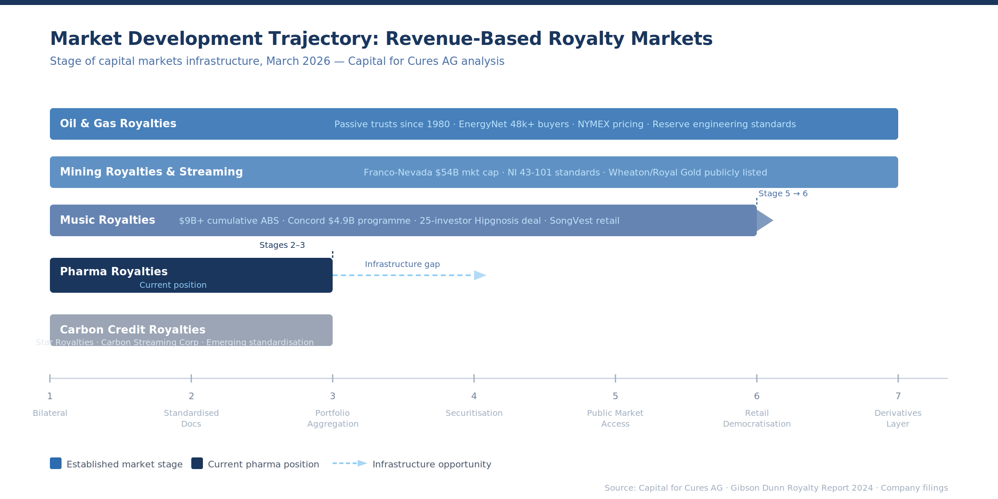Click stage 4 Securitisation axis tick
This screenshot has width=998, height=499.
(x=474, y=378)
